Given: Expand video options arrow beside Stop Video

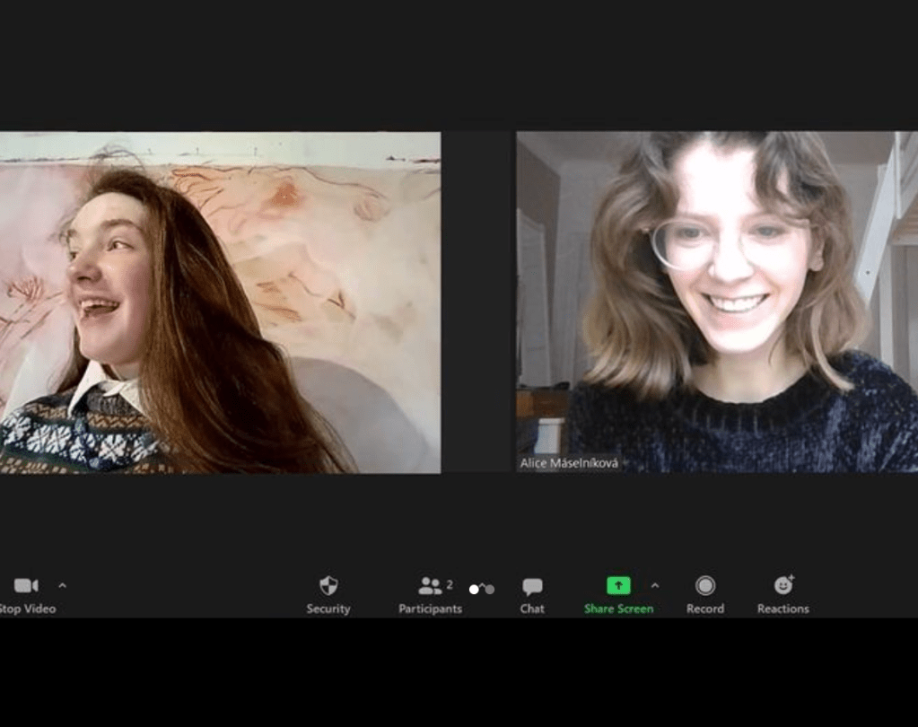Looking at the screenshot, I should click(x=62, y=585).
